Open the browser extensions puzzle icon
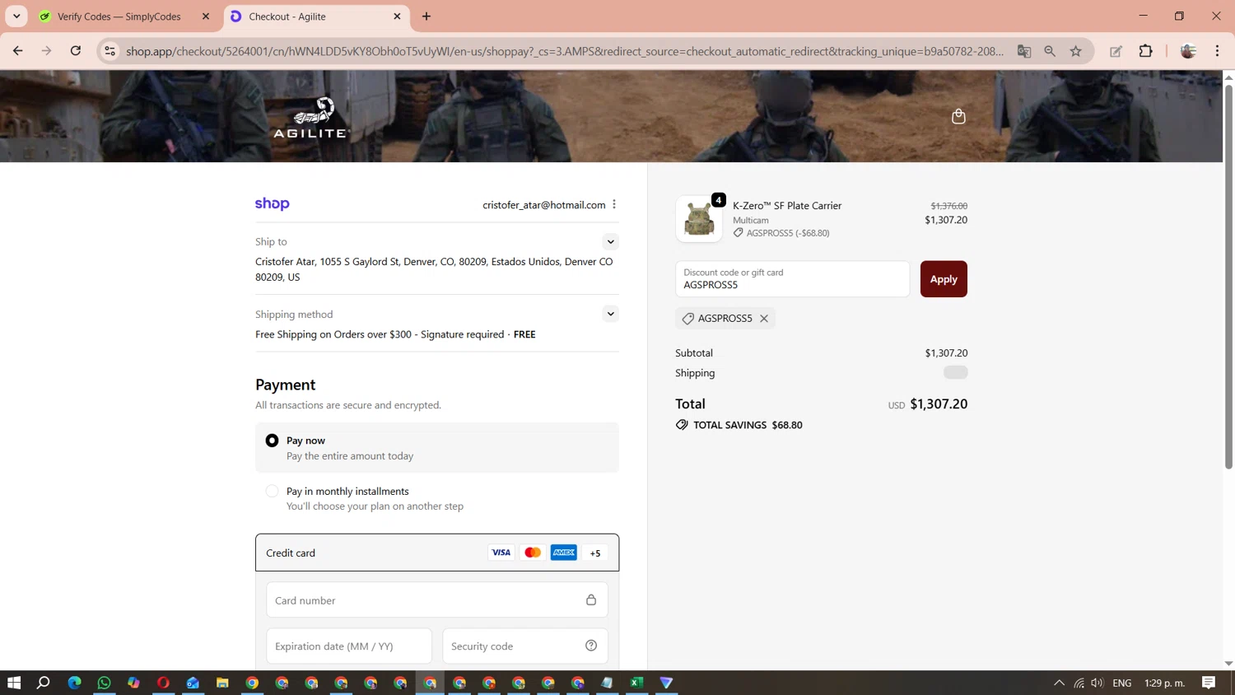Image resolution: width=1235 pixels, height=695 pixels. pos(1145,51)
